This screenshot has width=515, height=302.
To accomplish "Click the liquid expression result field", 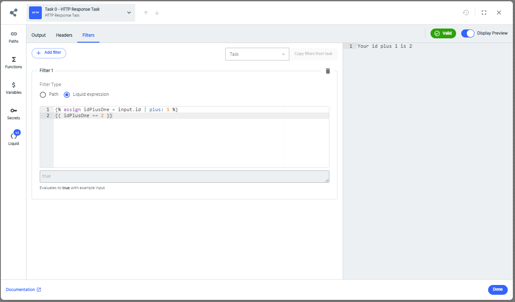I will pyautogui.click(x=184, y=177).
